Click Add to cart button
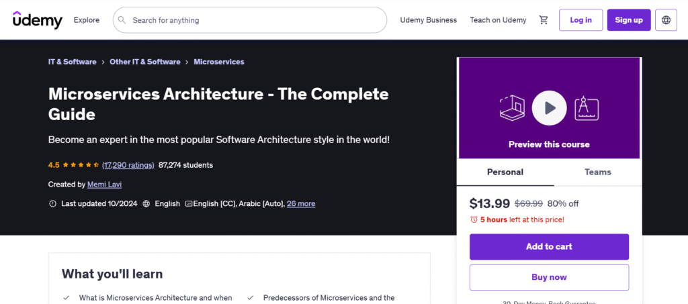688x304 pixels. 549,246
